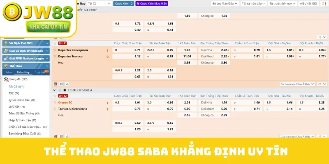Favorite the Deportes Temuco team star

[55, 56]
